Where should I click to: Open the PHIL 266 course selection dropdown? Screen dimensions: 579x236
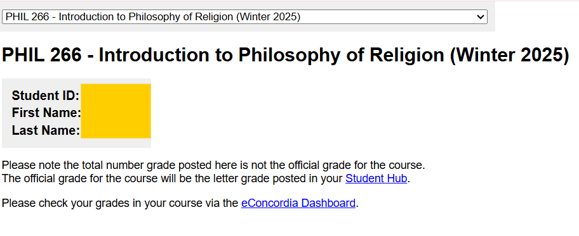[244, 17]
